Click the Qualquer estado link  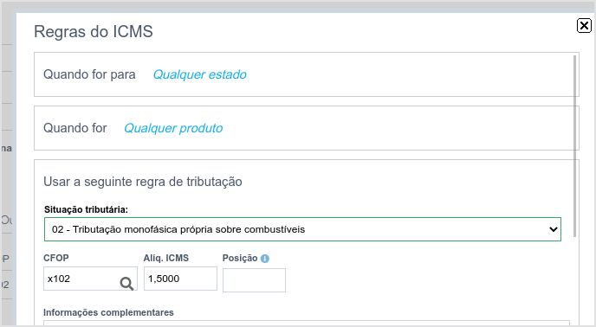[x=199, y=74]
